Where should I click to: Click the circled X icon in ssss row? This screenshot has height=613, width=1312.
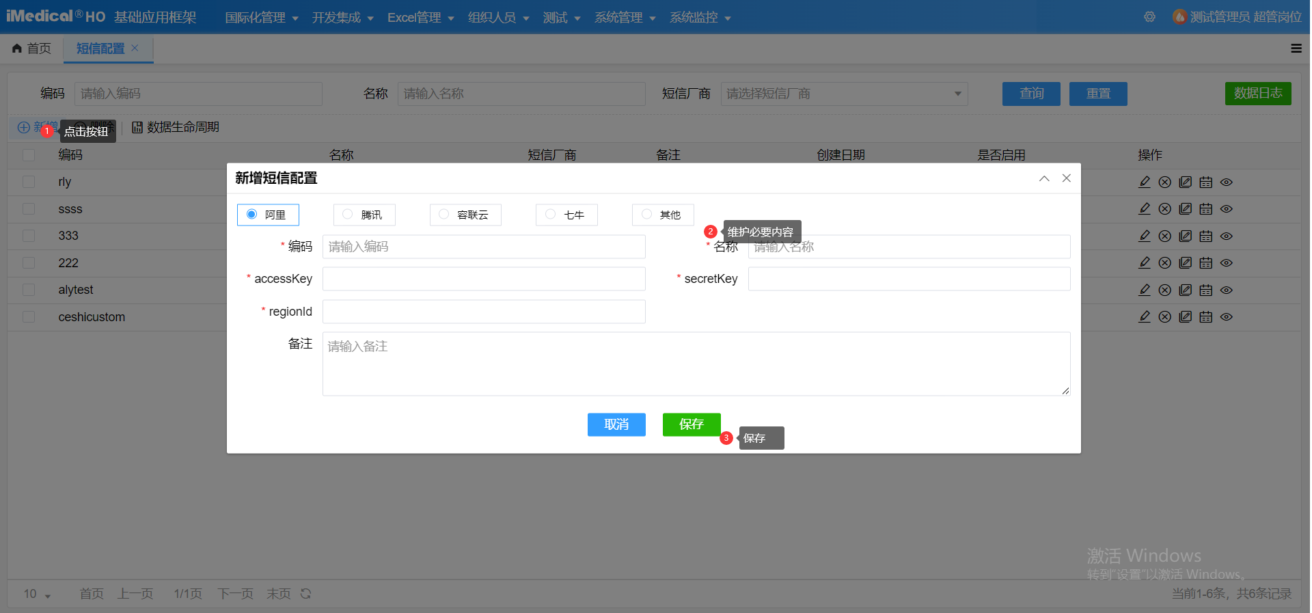[1165, 209]
